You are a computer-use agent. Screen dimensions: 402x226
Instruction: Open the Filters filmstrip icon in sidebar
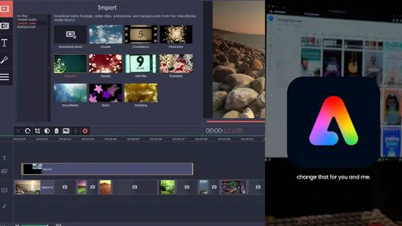(5, 26)
